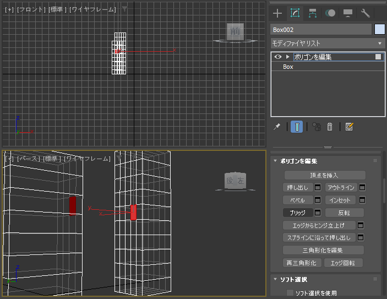Click the 押し出し button
The image size is (387, 299).
(x=298, y=187)
